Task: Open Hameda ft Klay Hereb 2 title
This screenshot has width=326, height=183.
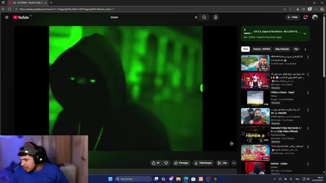Action: pyautogui.click(x=286, y=130)
